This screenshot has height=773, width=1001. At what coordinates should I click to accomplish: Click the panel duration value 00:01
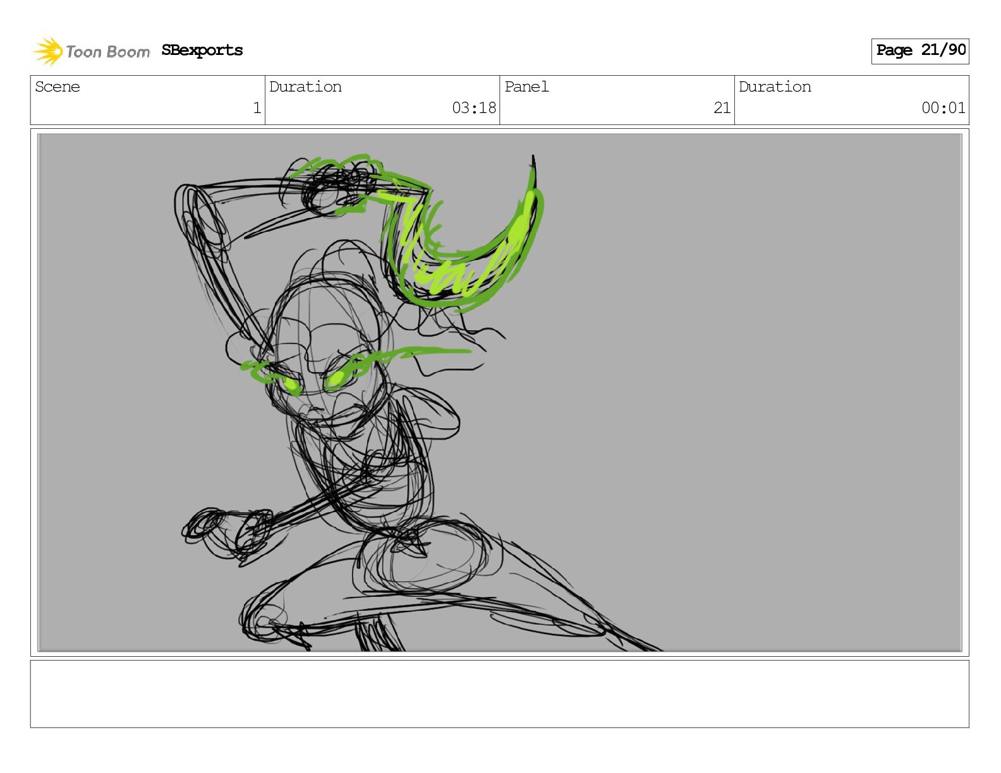click(943, 108)
